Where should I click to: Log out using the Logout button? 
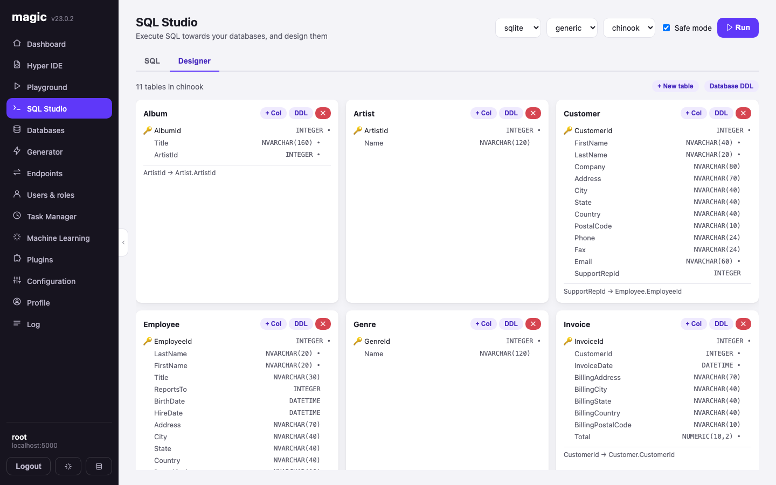(29, 466)
